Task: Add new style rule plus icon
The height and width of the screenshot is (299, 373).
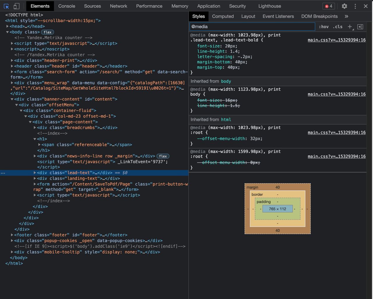Action: (x=350, y=27)
